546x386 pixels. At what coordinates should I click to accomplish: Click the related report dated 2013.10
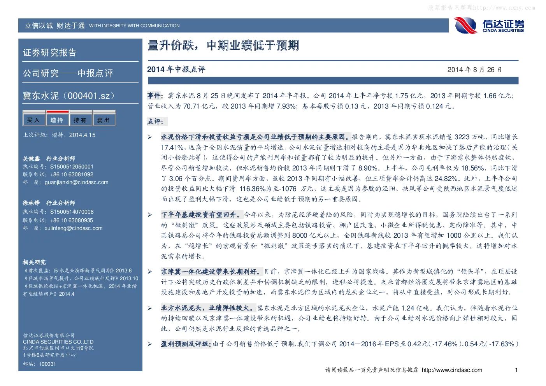tap(81, 278)
